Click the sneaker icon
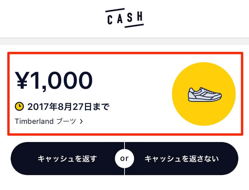This screenshot has height=190, width=249. click(x=205, y=94)
